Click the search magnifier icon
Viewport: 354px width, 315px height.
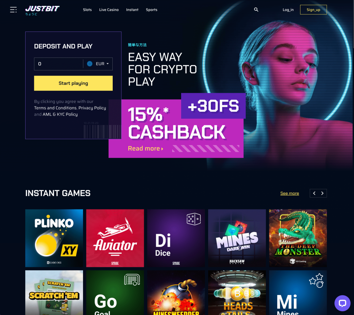[256, 9]
